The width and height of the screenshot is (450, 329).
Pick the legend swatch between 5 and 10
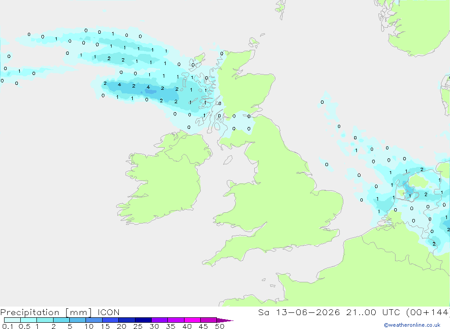click(78, 320)
